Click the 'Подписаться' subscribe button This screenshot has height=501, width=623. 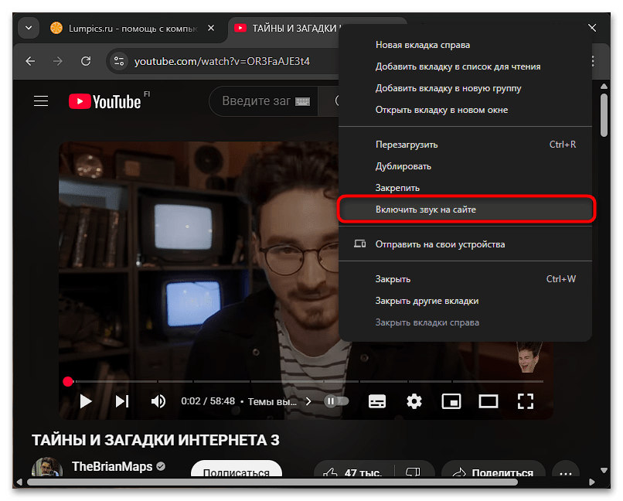tap(237, 469)
